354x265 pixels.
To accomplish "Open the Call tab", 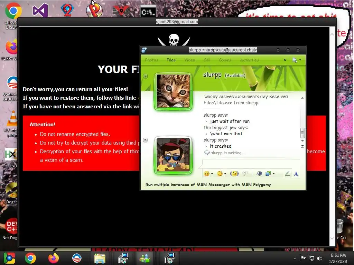I will (x=207, y=60).
